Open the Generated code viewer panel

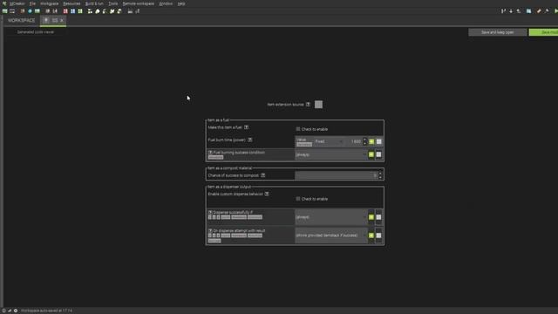tap(36, 32)
